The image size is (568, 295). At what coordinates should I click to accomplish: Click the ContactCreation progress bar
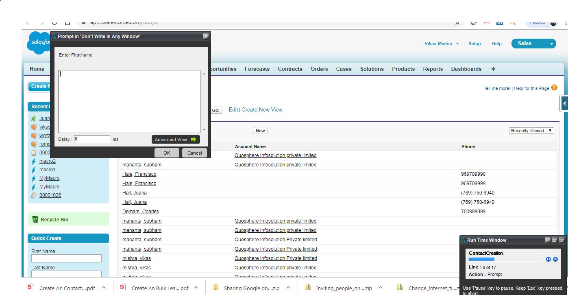(x=505, y=259)
